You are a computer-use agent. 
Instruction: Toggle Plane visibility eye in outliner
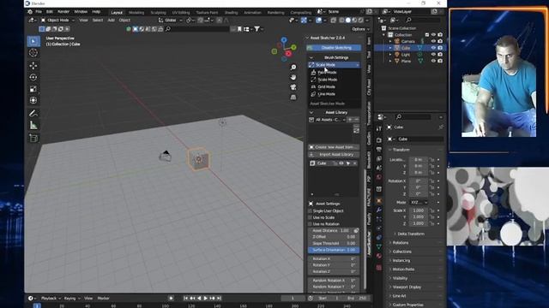[433, 61]
